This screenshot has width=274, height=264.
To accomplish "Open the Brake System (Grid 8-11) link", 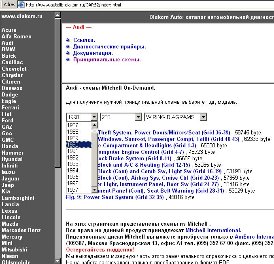I will coord(135,158).
